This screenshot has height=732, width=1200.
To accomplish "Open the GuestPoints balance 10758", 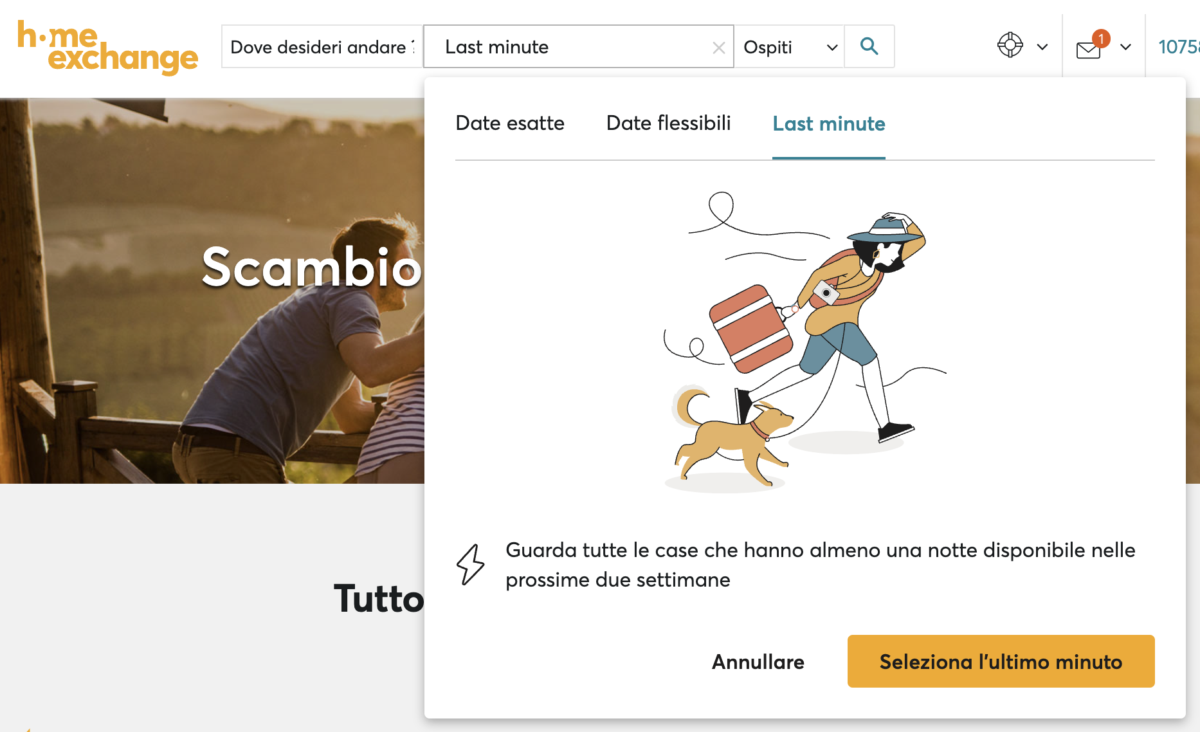I will (x=1178, y=46).
